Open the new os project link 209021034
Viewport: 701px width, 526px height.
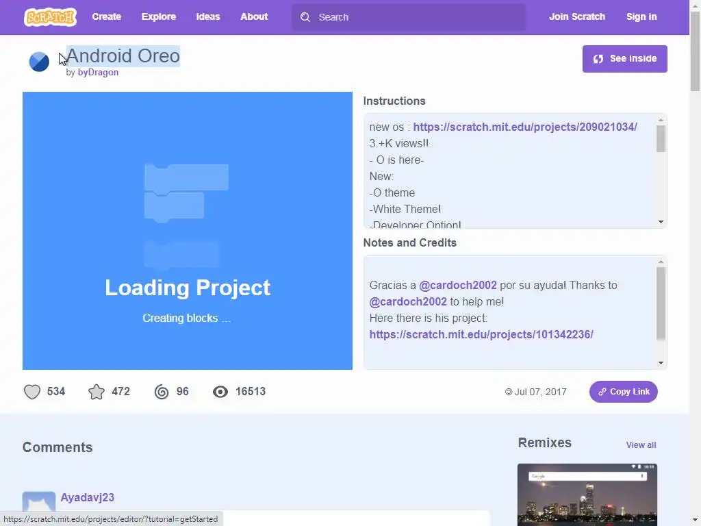click(525, 127)
